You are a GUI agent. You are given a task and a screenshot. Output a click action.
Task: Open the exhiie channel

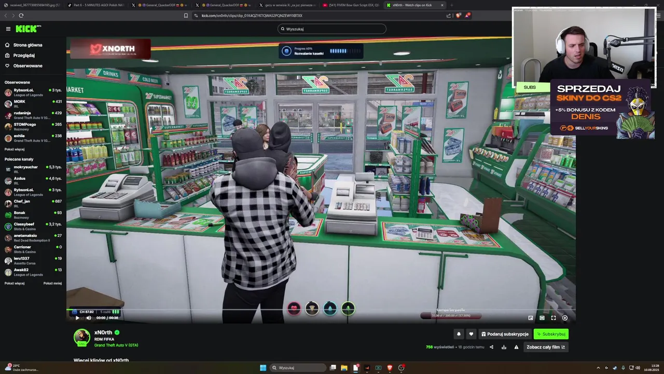[33, 138]
